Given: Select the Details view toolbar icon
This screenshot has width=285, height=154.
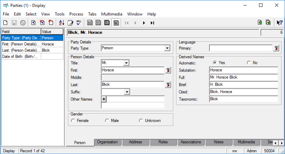Looking at the screenshot, I should click(116, 23).
